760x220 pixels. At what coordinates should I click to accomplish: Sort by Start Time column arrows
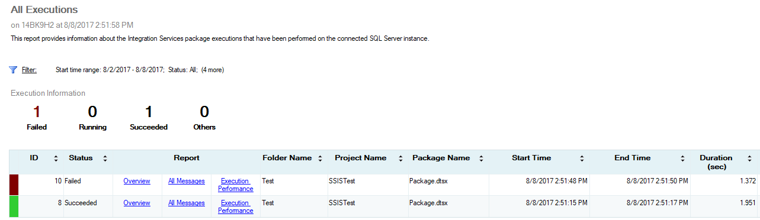(582, 158)
